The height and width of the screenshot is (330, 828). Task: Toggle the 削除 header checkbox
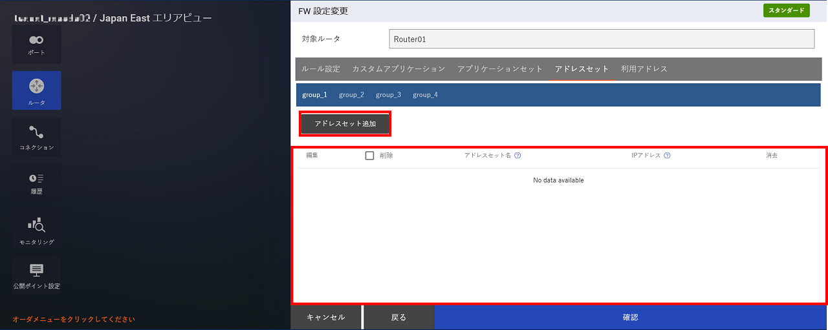[370, 156]
